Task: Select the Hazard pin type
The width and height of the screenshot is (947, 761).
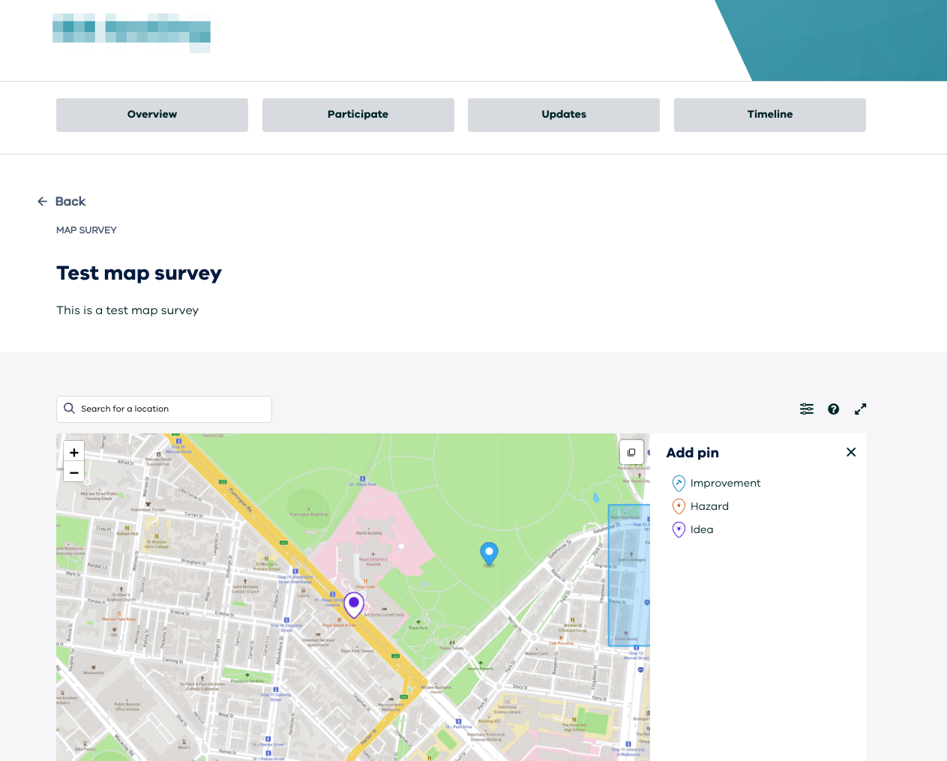Action: (701, 506)
